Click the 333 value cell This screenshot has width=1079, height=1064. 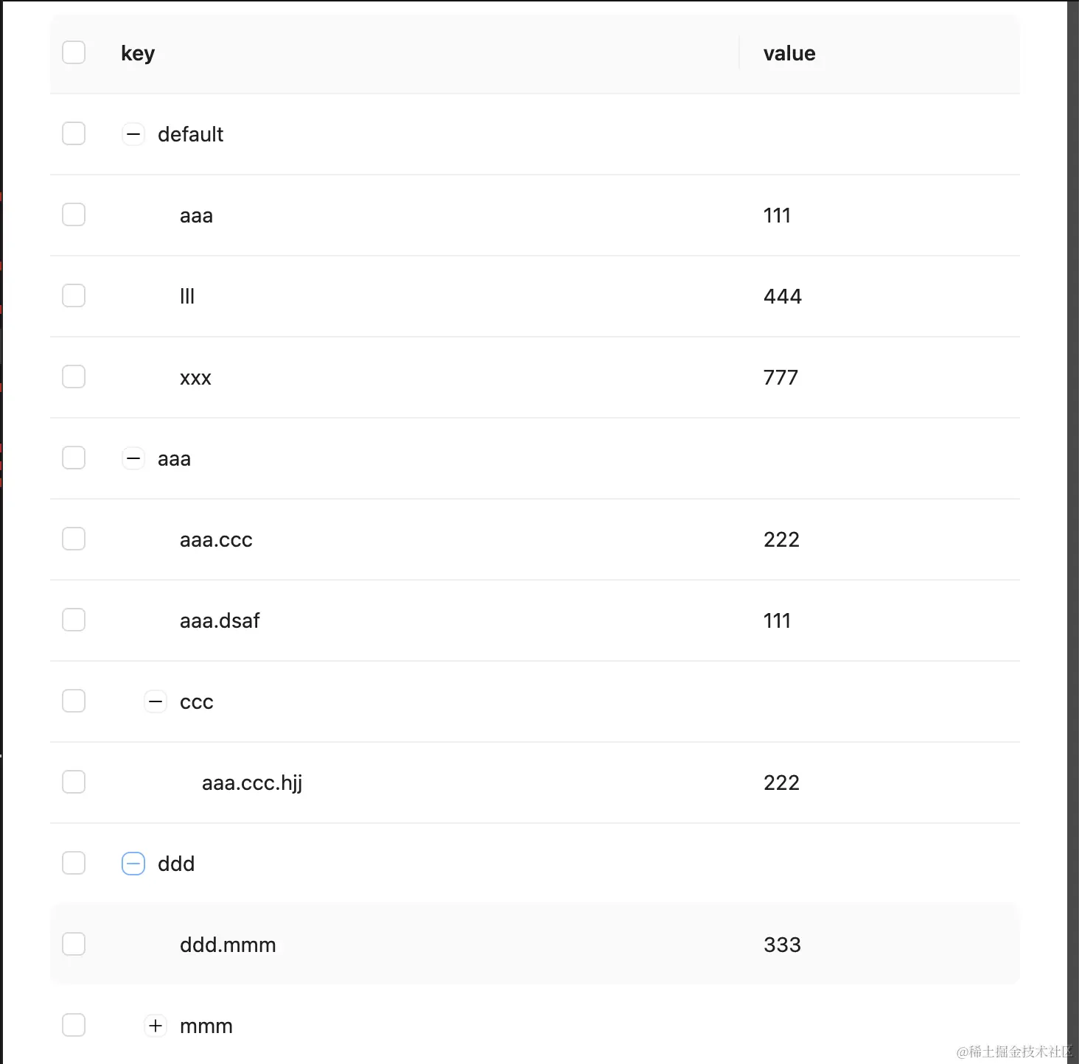click(782, 945)
